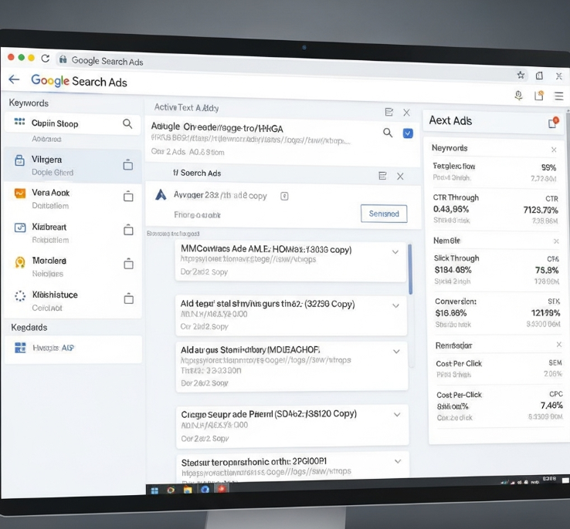The image size is (570, 529).
Task: Click the clipboard icon on Vilrgera row
Action: [128, 165]
